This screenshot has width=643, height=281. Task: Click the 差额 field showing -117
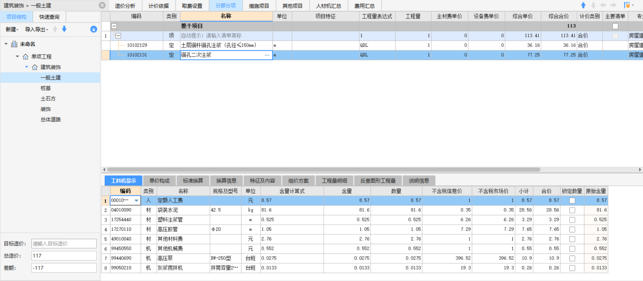pyautogui.click(x=64, y=268)
